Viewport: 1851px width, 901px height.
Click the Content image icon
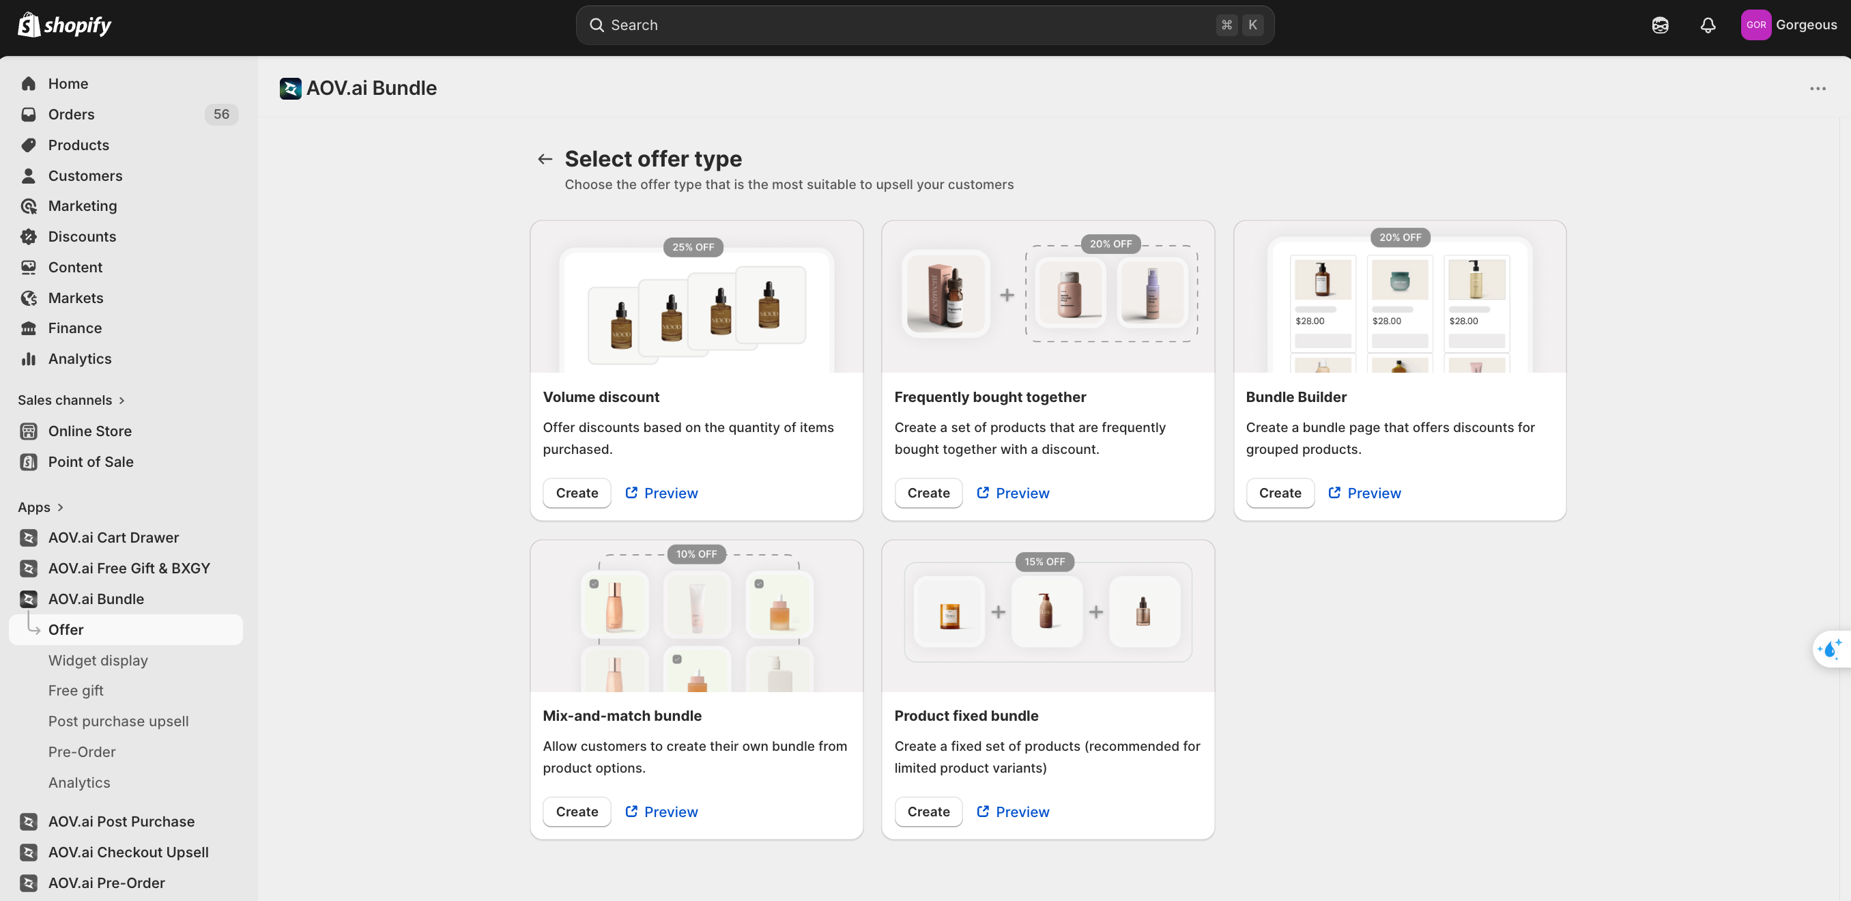tap(29, 268)
